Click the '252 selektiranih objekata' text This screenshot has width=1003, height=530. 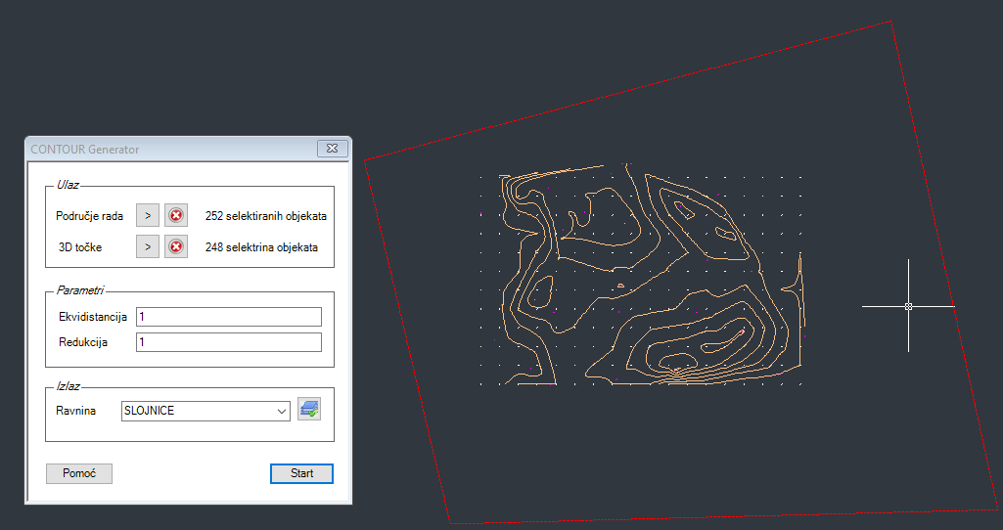tap(266, 216)
